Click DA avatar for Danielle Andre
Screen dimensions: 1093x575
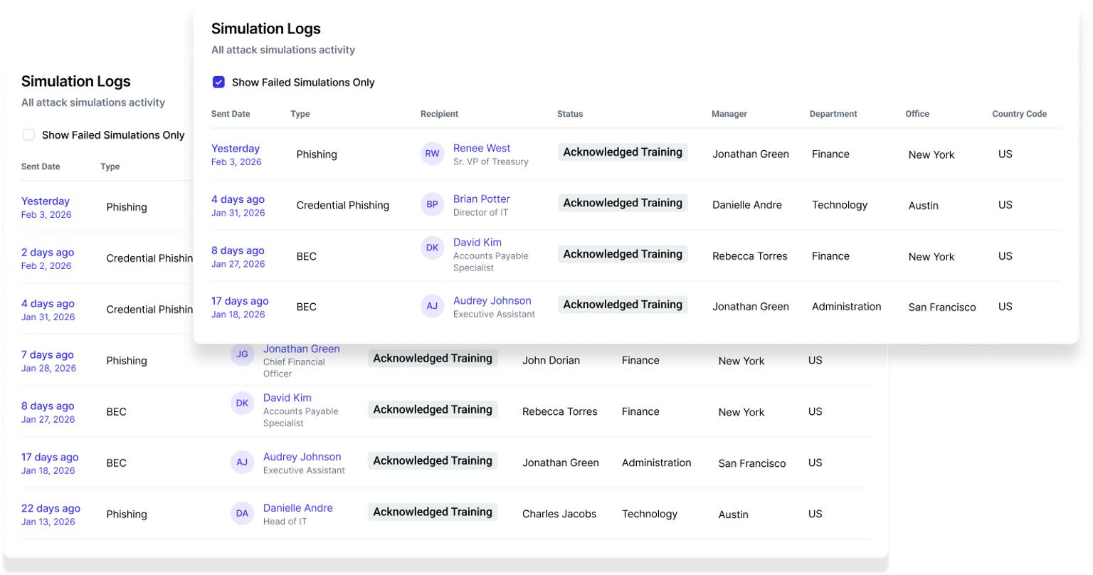pyautogui.click(x=243, y=513)
